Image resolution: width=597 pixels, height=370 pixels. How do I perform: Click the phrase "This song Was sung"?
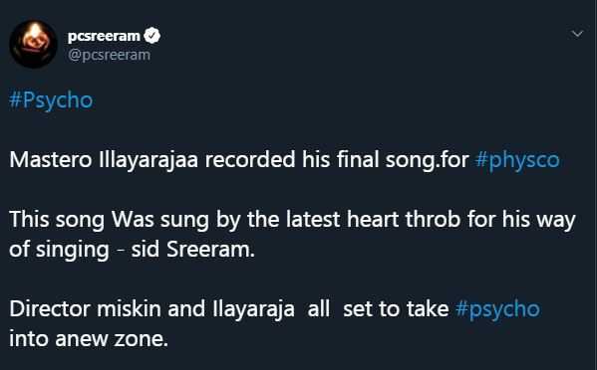(110, 220)
